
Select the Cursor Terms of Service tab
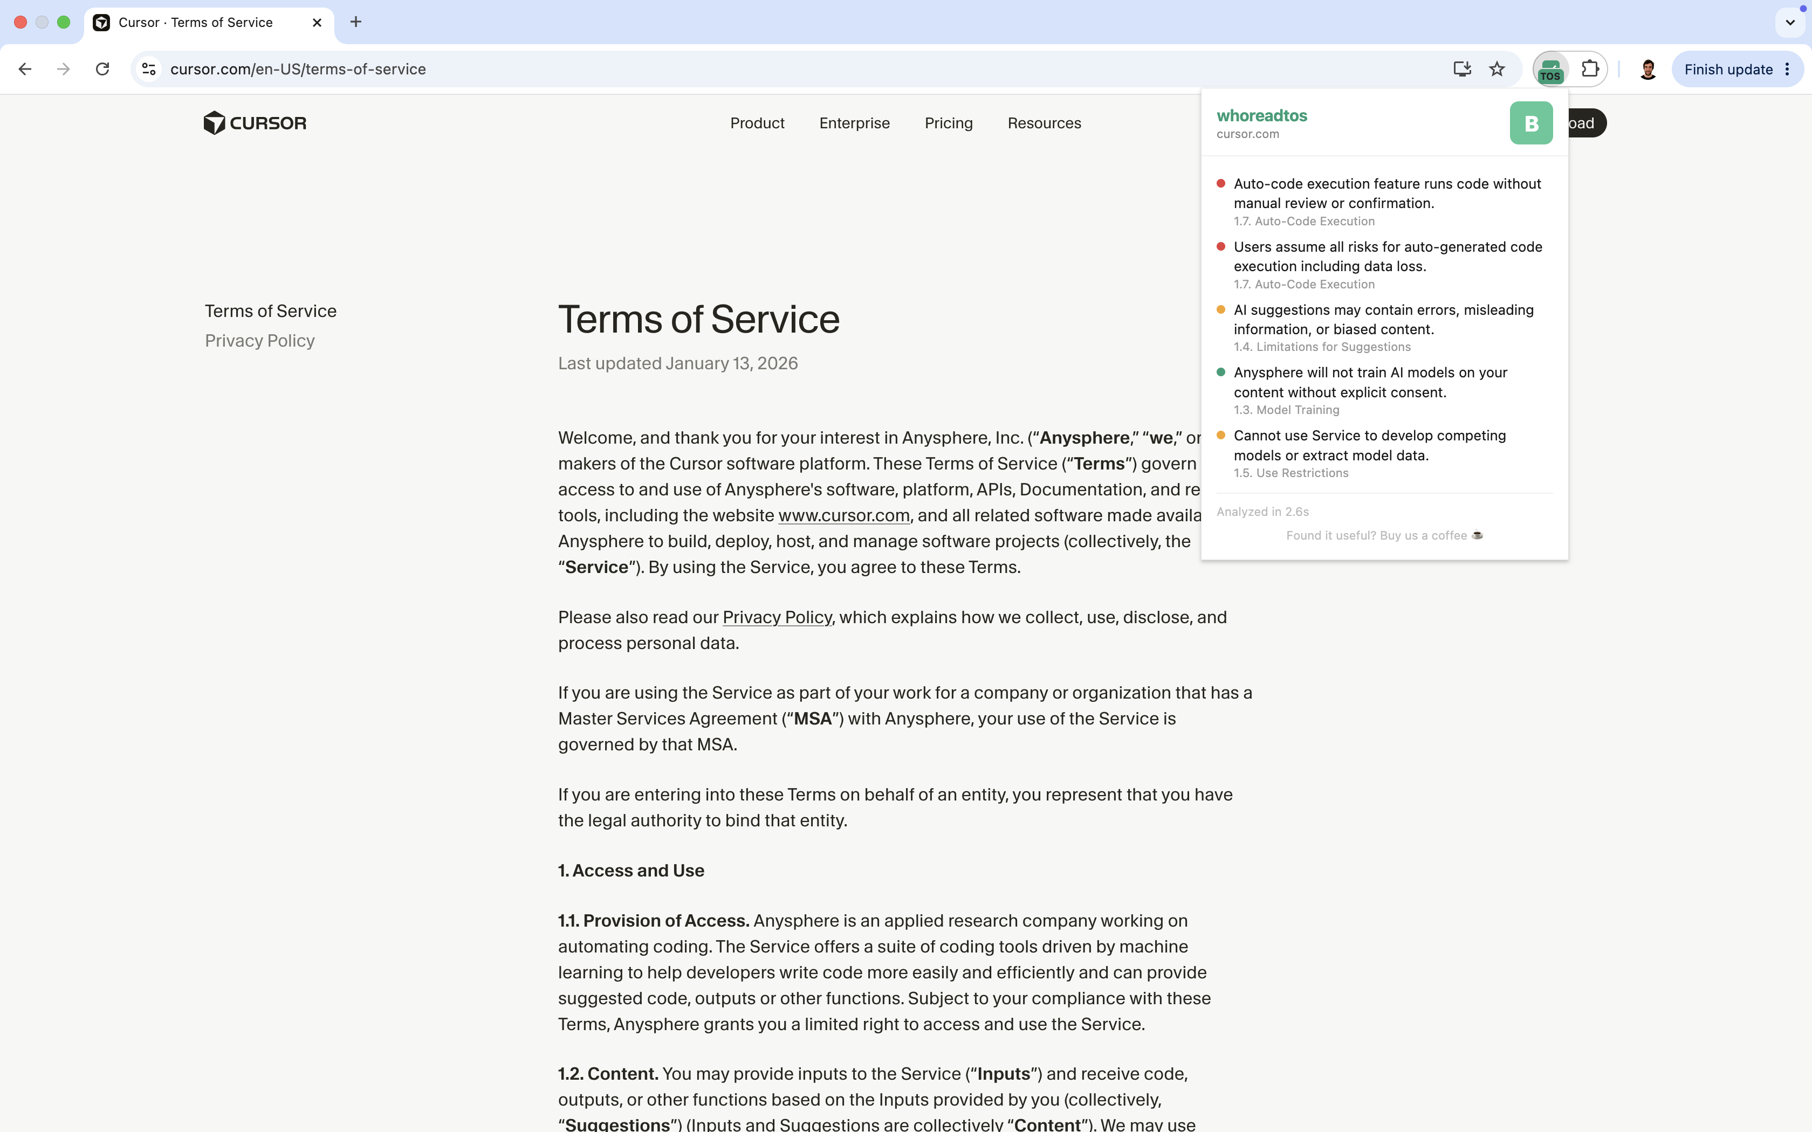pos(209,23)
